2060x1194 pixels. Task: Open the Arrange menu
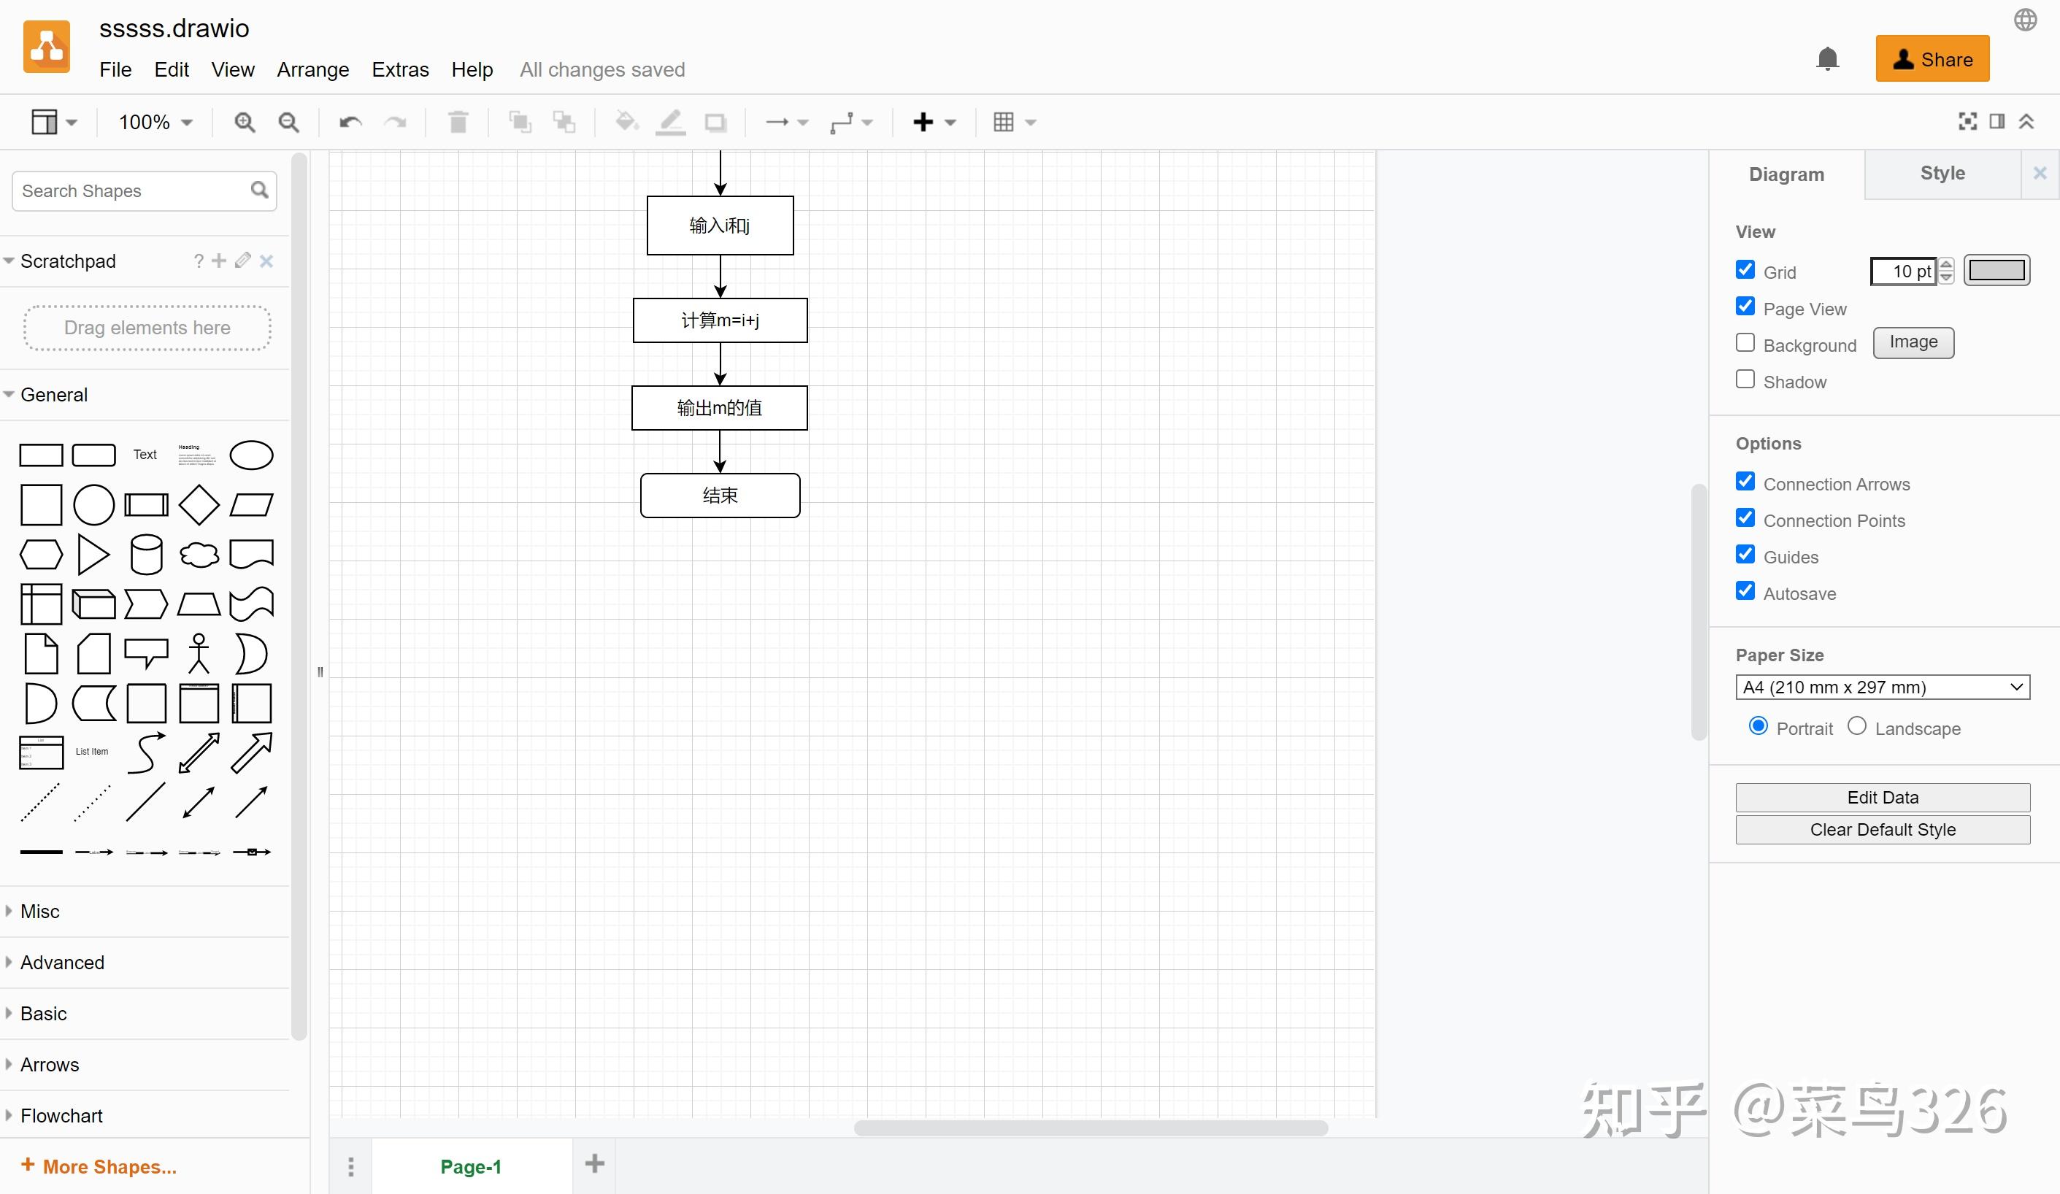[x=312, y=69]
